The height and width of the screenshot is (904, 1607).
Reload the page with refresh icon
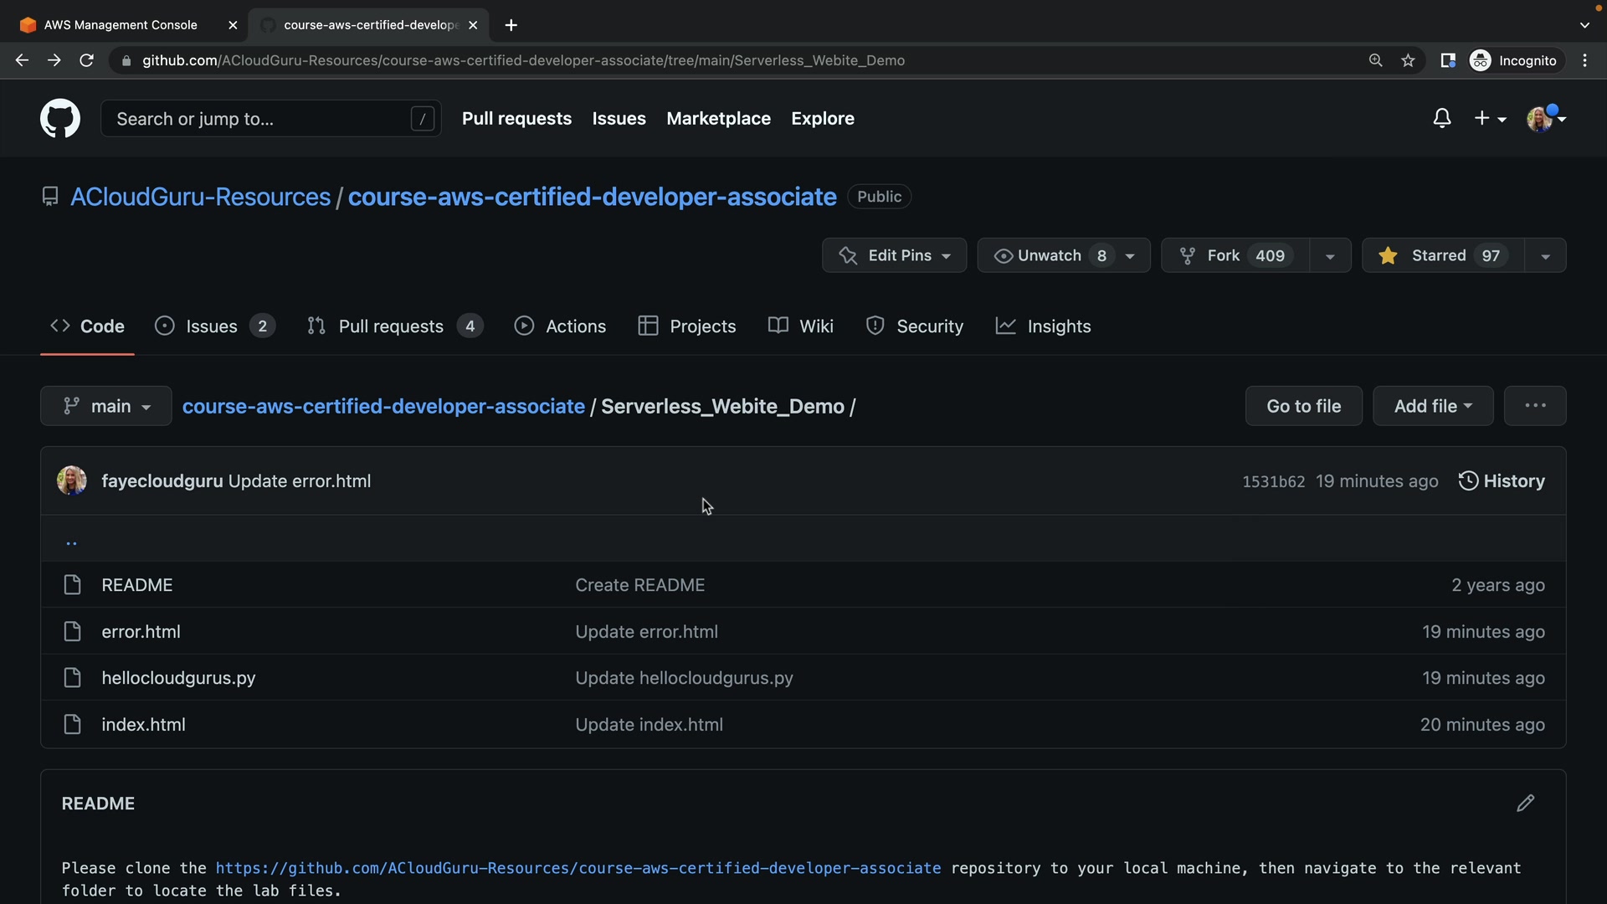(86, 60)
